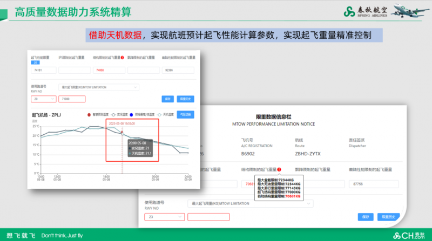Click the 77143KG taxi weight limit line
Image resolution: width=432 pixels, height=241 pixels.
click(x=279, y=188)
